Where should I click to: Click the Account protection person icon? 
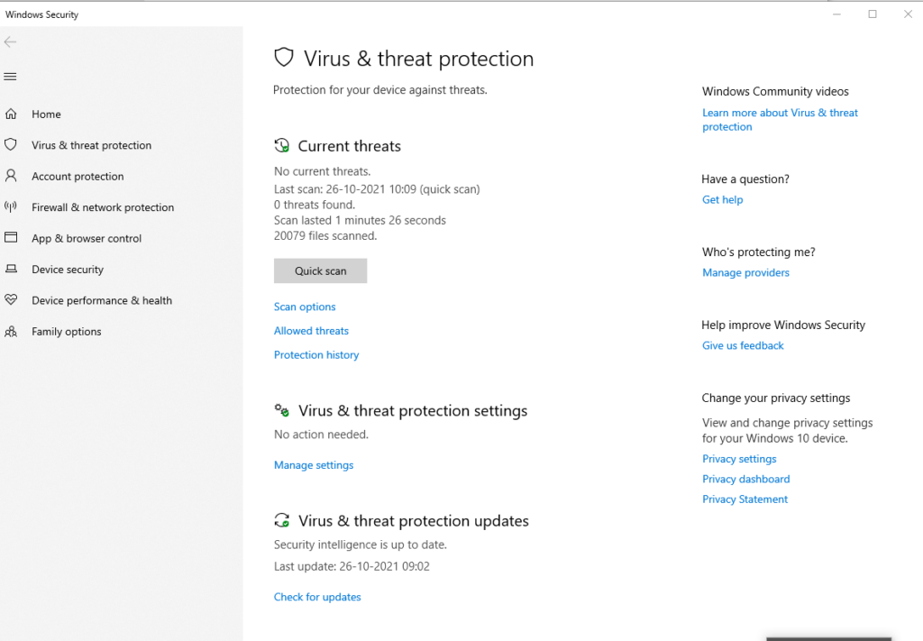11,176
